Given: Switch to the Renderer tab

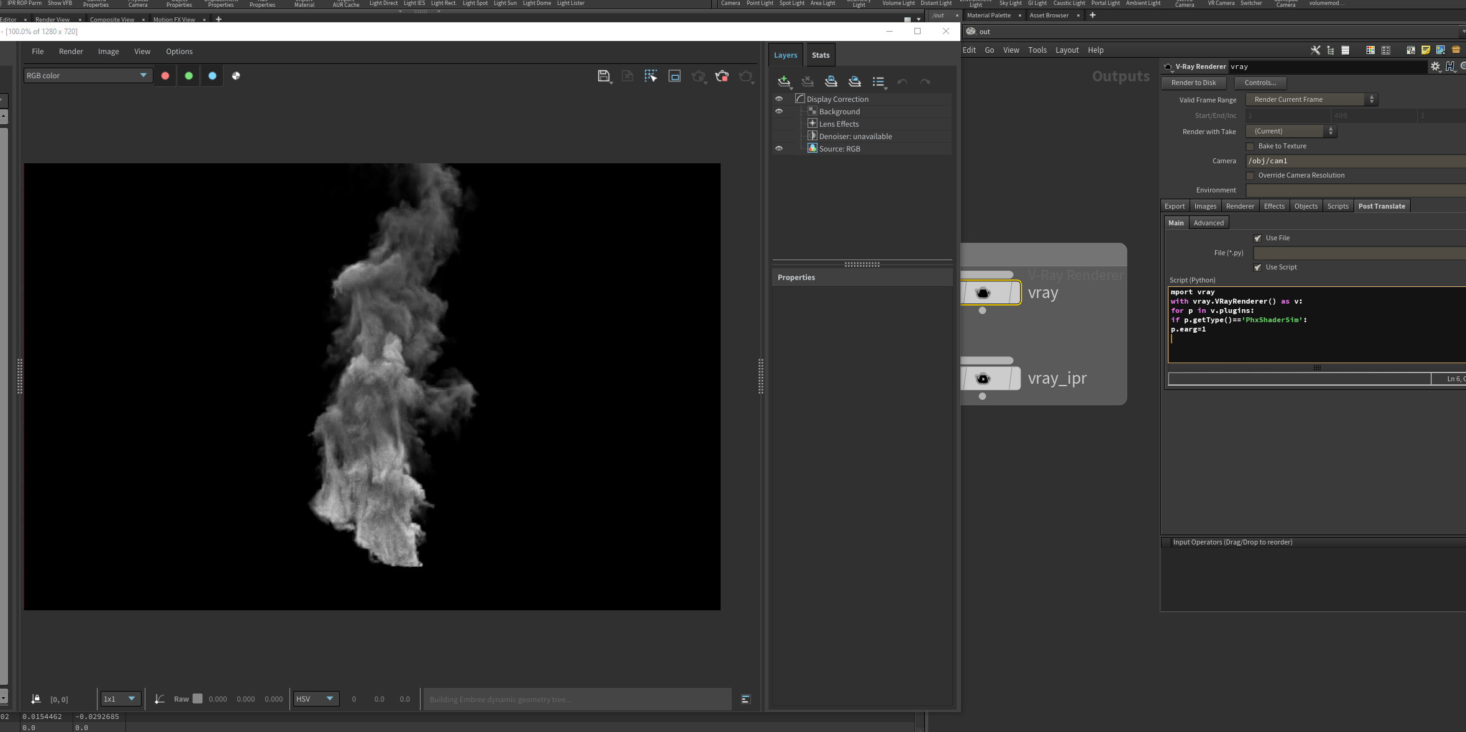Looking at the screenshot, I should tap(1240, 206).
